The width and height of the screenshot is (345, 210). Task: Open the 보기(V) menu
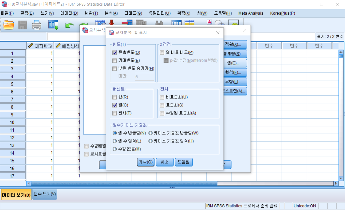point(47,13)
